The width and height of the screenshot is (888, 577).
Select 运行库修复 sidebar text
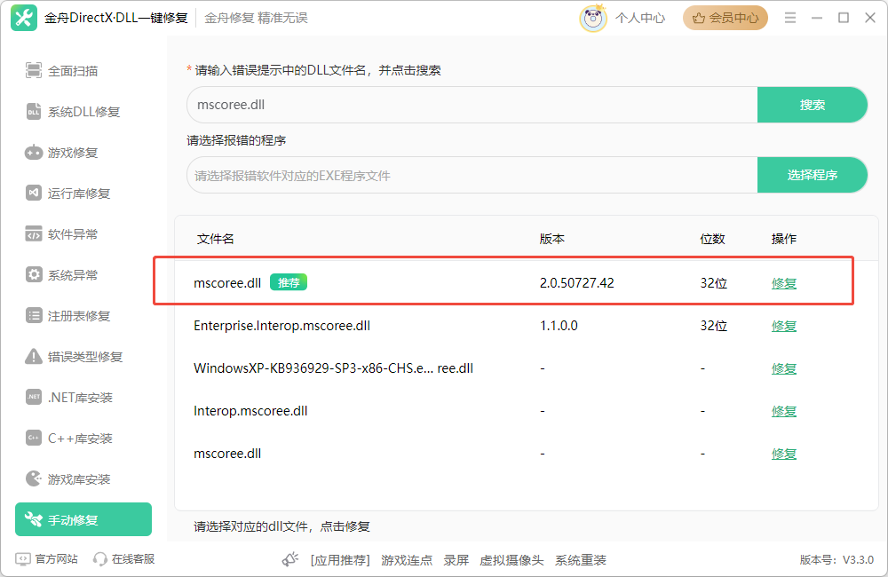click(x=79, y=194)
